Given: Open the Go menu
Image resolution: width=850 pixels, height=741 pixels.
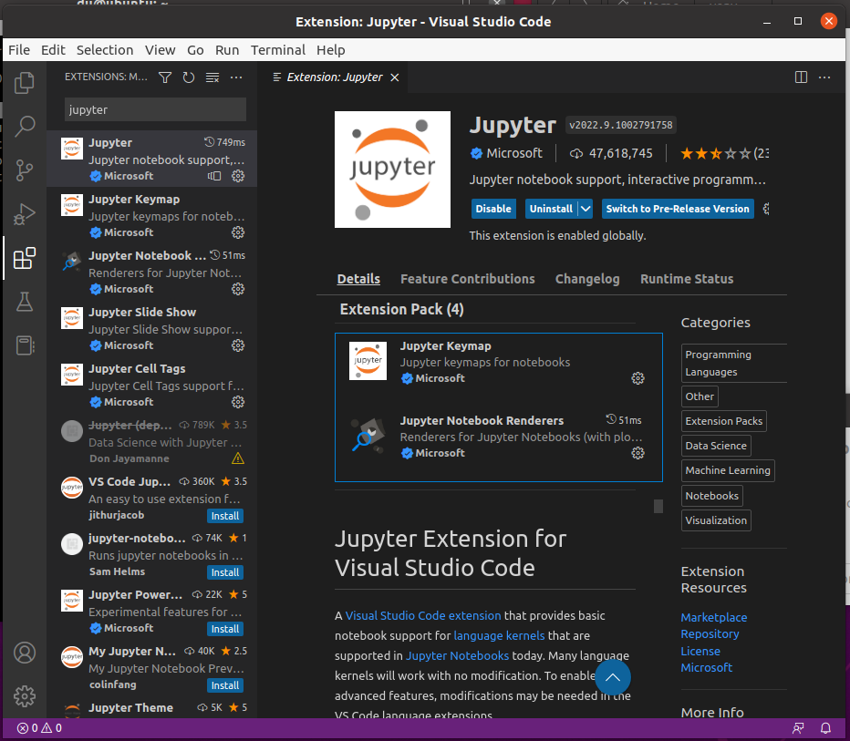Looking at the screenshot, I should click(x=195, y=50).
